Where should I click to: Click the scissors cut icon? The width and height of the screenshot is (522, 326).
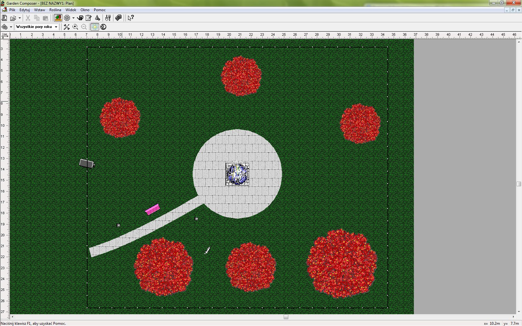[x=28, y=18]
